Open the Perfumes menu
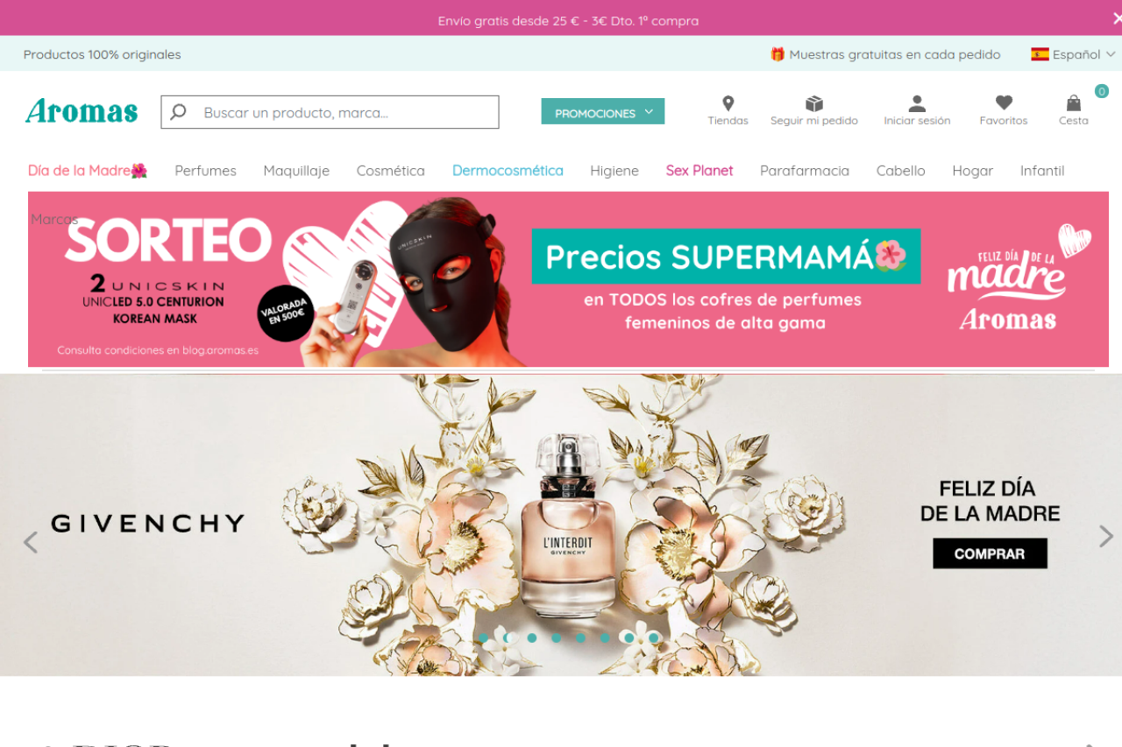Image resolution: width=1122 pixels, height=747 pixels. tap(205, 171)
